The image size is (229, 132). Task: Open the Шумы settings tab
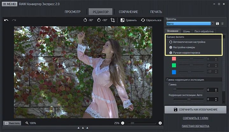(x=186, y=31)
